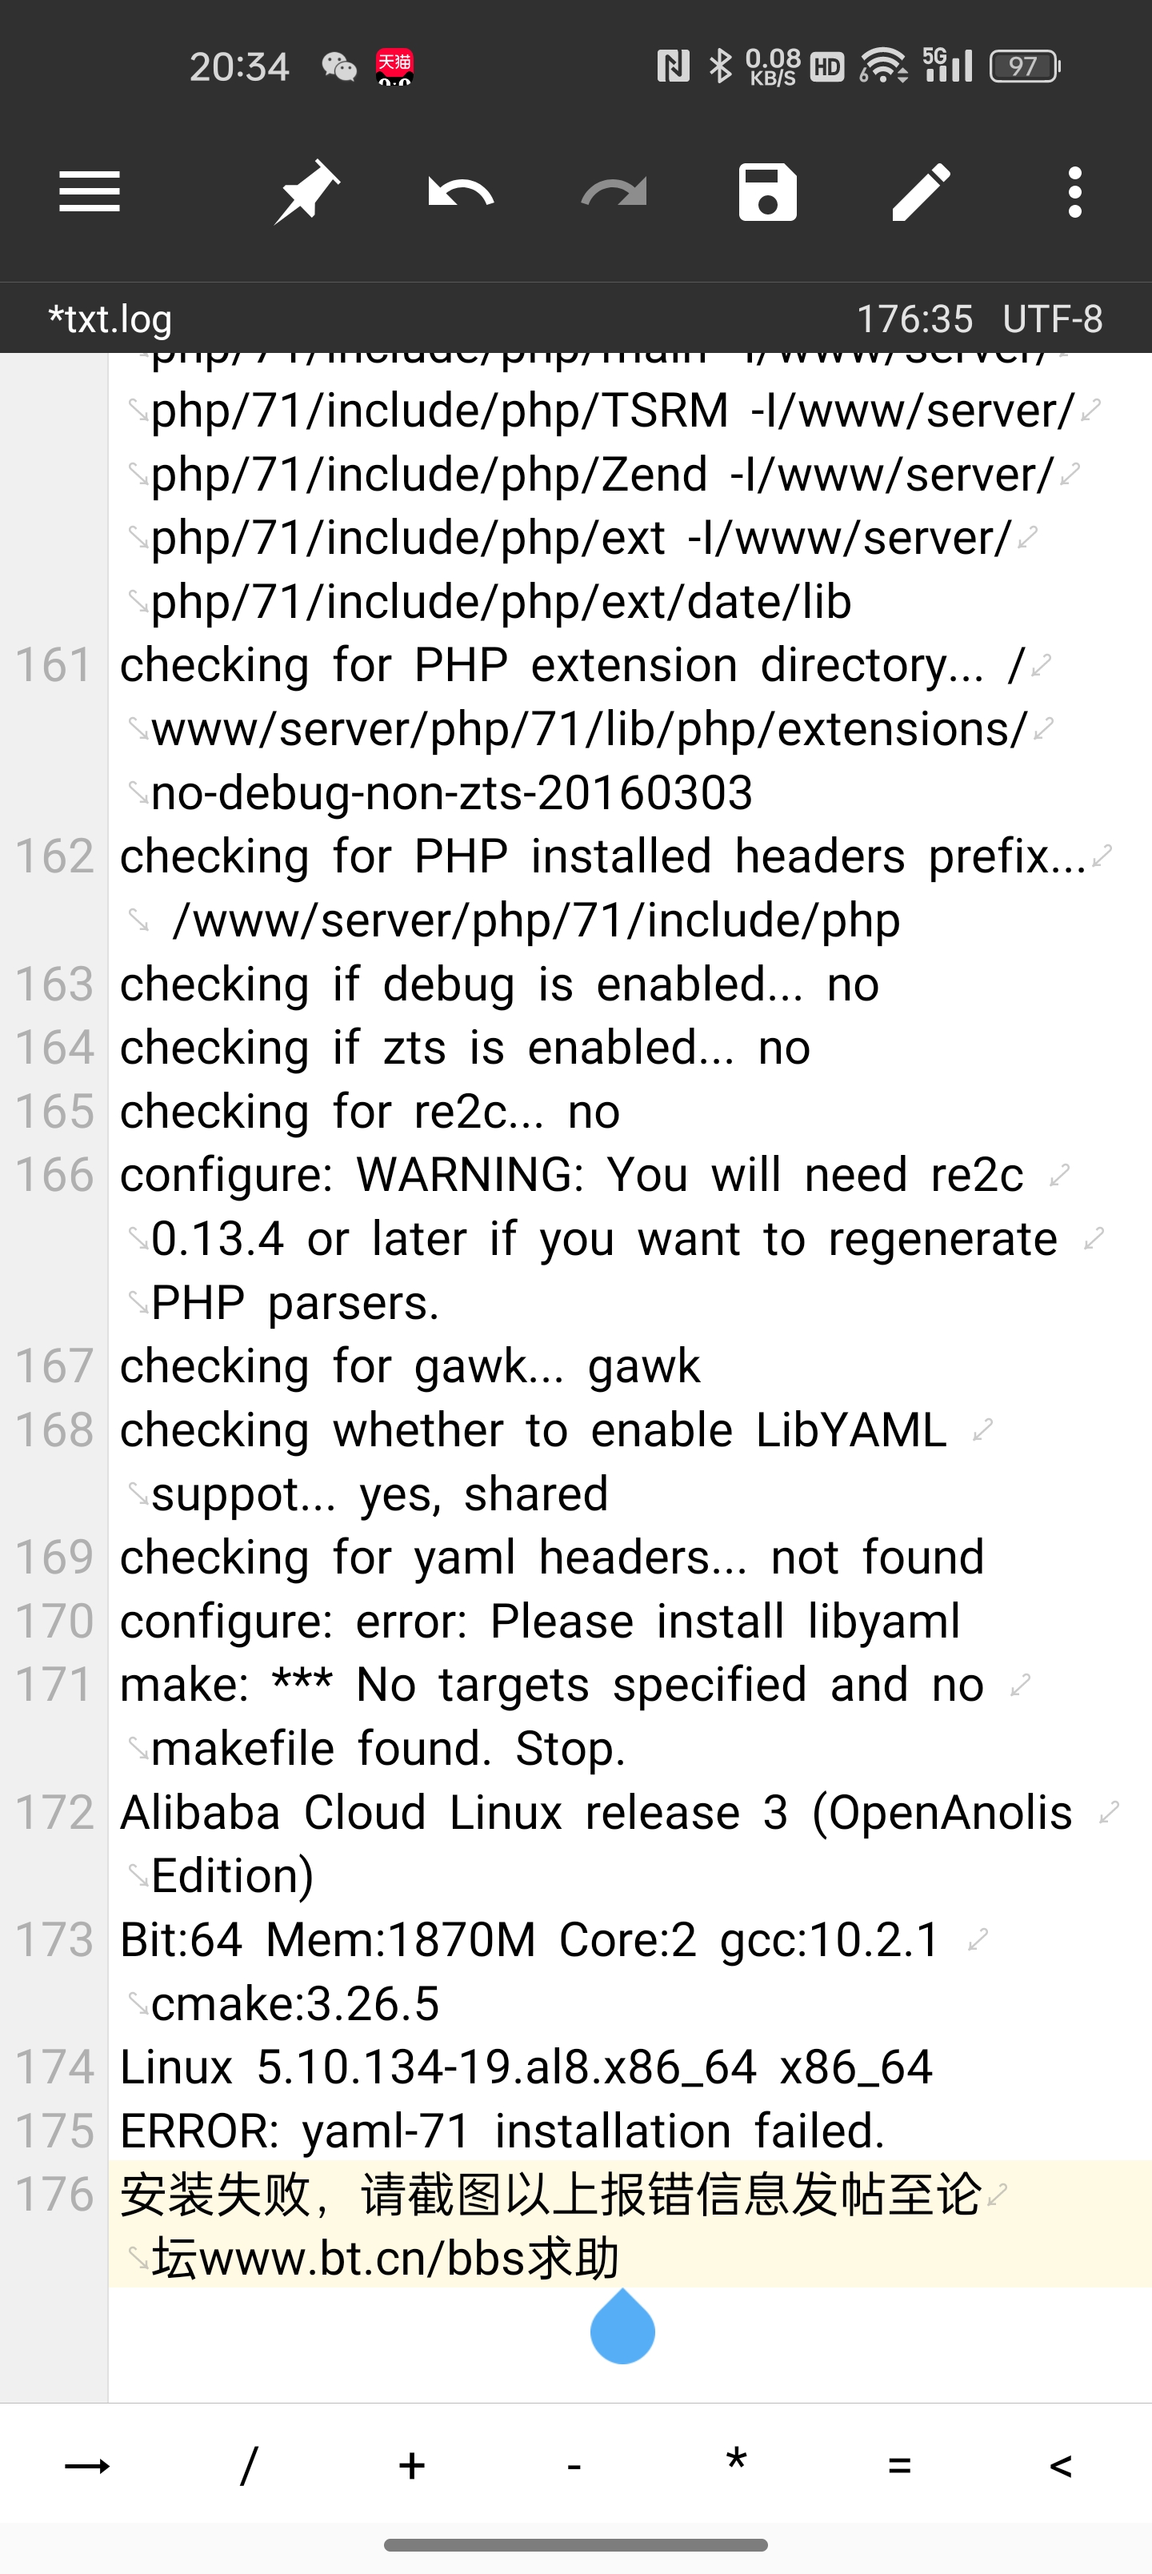Tap the 176:35 cursor position indicator
Viewport: 1152px width, 2574px height.
(914, 320)
